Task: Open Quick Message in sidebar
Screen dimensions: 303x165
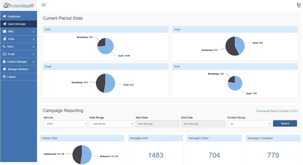Action: coord(19,24)
